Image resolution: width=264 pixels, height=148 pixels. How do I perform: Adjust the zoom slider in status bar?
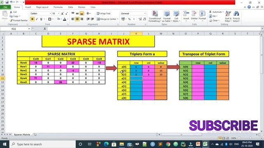pyautogui.click(x=250, y=138)
